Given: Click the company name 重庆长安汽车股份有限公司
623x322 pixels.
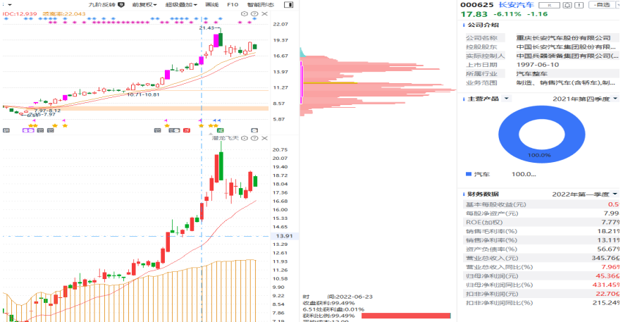Looking at the screenshot, I should pos(563,38).
